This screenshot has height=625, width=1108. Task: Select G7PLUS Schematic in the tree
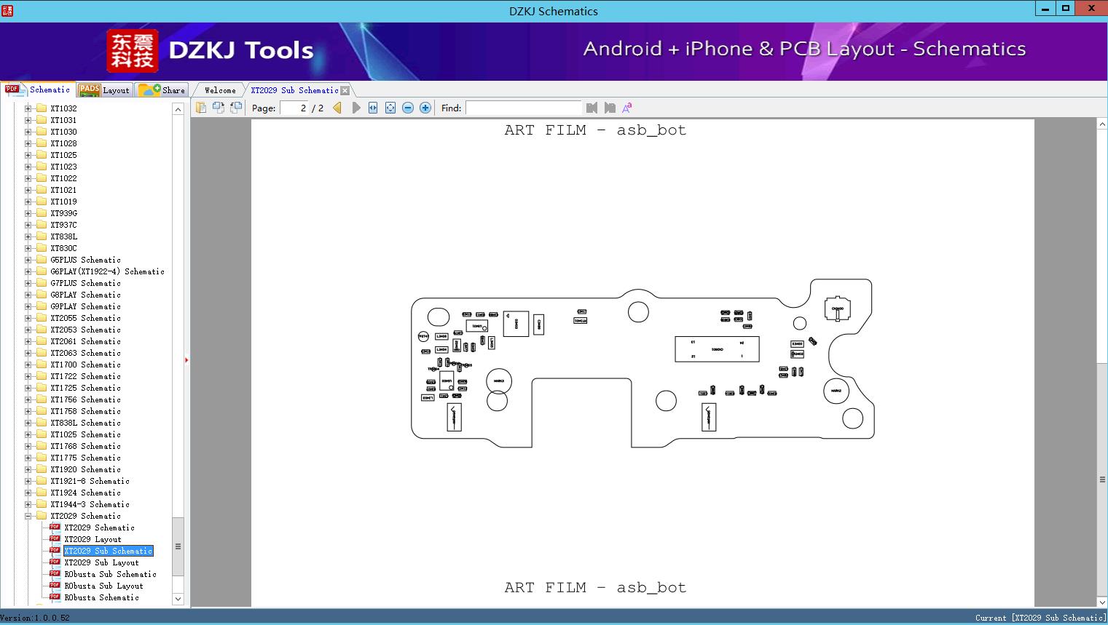(85, 283)
